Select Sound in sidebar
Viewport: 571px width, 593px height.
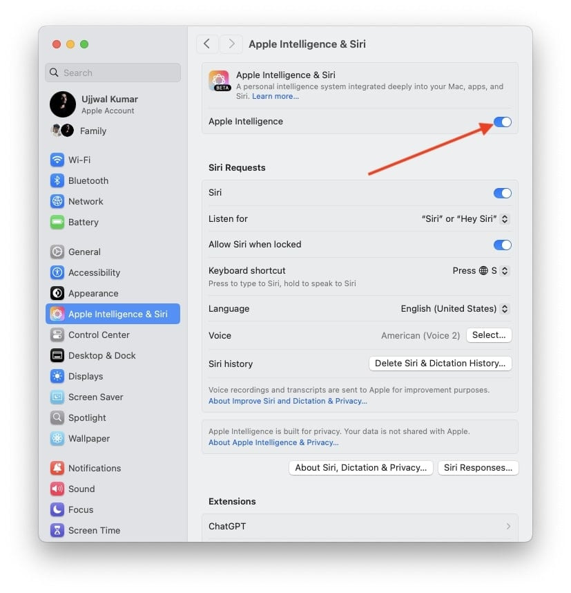click(x=113, y=489)
